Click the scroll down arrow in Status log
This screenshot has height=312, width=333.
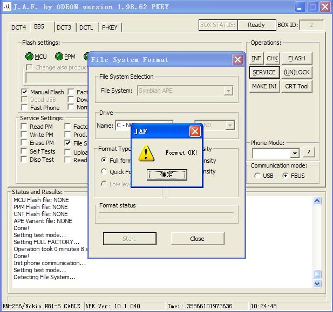point(317,283)
